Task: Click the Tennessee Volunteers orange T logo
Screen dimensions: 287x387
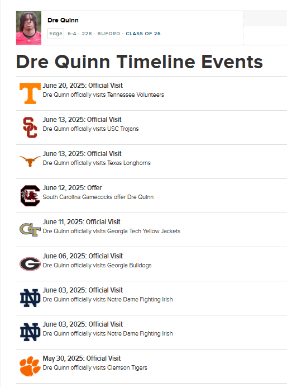Action: click(x=30, y=93)
